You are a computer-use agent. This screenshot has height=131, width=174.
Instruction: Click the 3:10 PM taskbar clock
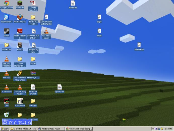pyautogui.click(x=168, y=129)
